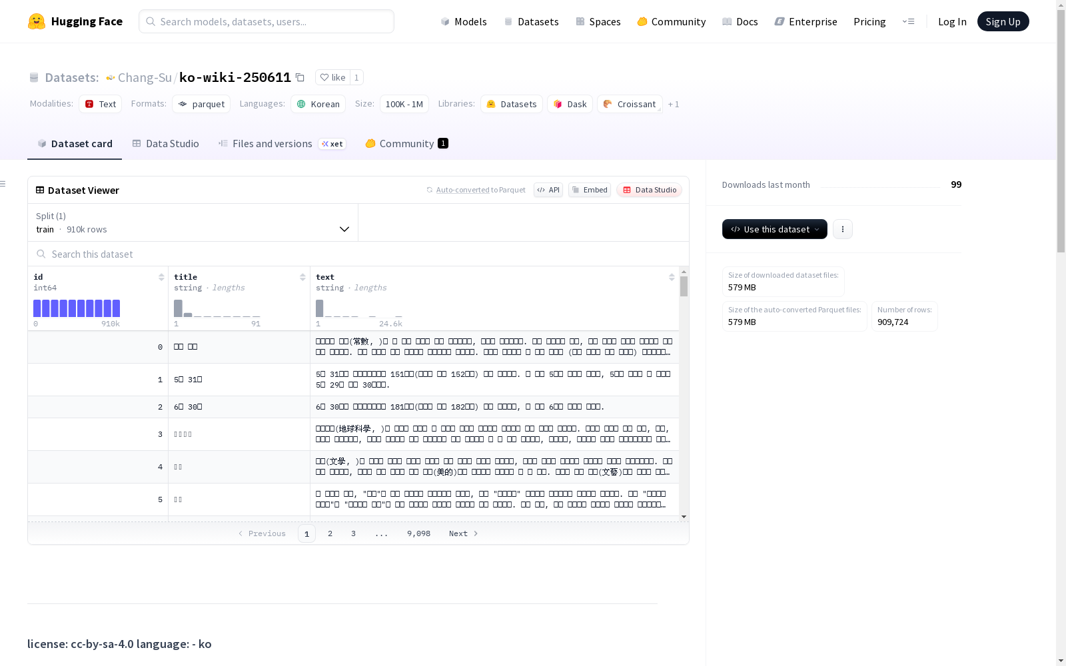Select row with id 5
Screen dimensions: 1066x666
click(353, 499)
